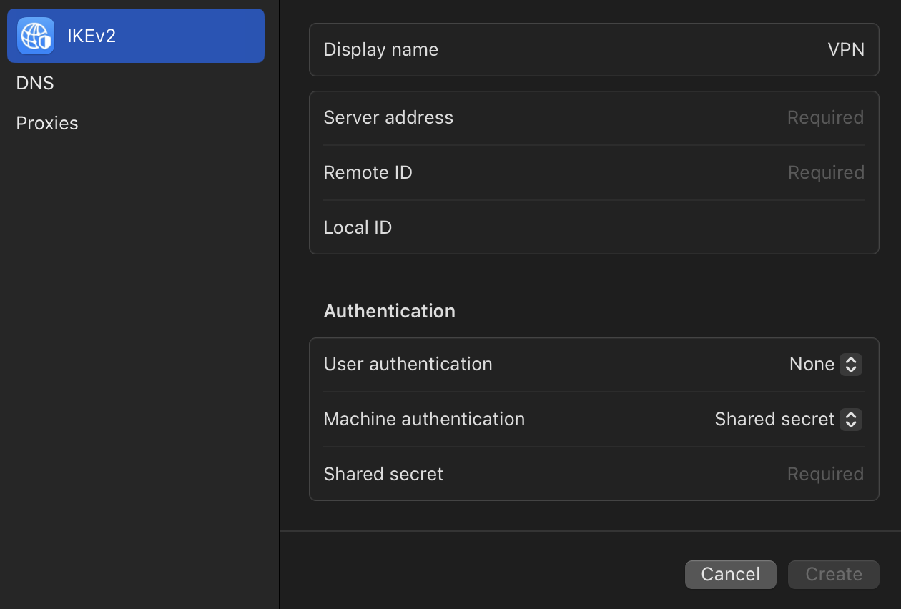Open the Machine authentication dropdown
Image resolution: width=901 pixels, height=609 pixels.
tap(788, 419)
